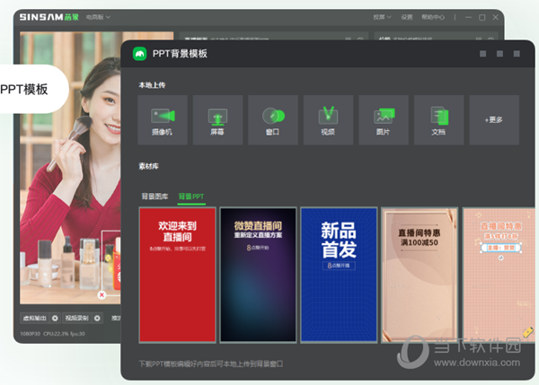539x385 pixels.
Task: Add an image source (图片)
Action: (384, 120)
